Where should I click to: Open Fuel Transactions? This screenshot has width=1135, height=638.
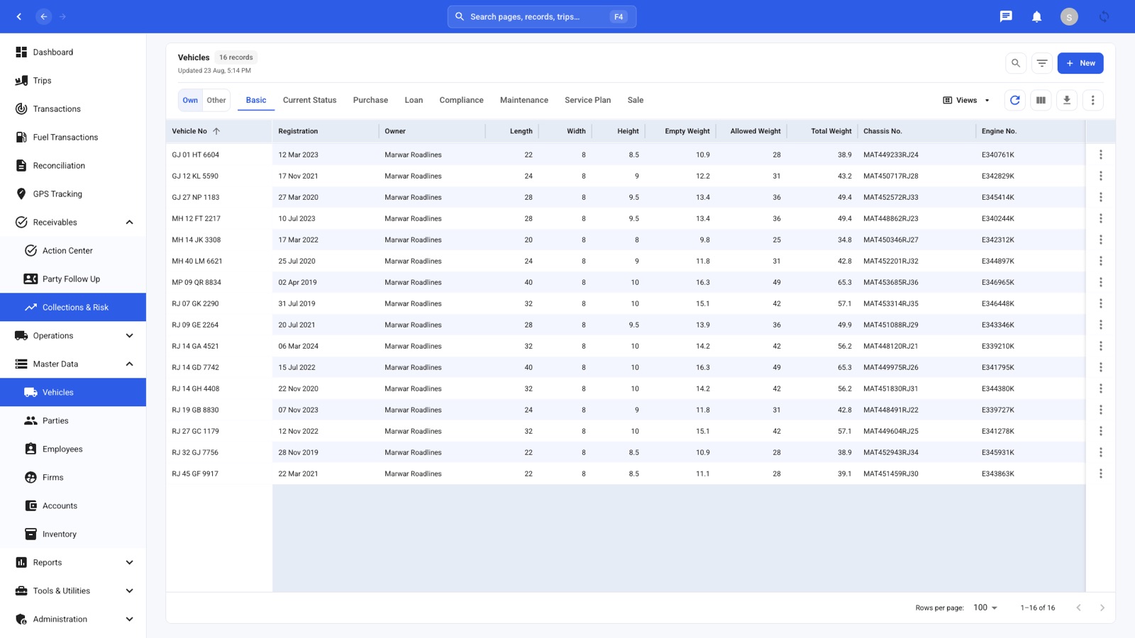tap(73, 137)
